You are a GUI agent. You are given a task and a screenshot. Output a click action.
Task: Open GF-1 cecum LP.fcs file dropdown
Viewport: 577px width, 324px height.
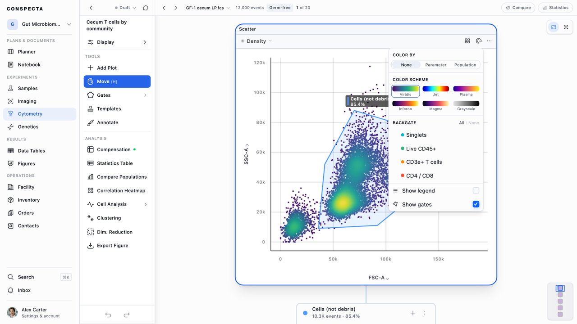pyautogui.click(x=208, y=8)
